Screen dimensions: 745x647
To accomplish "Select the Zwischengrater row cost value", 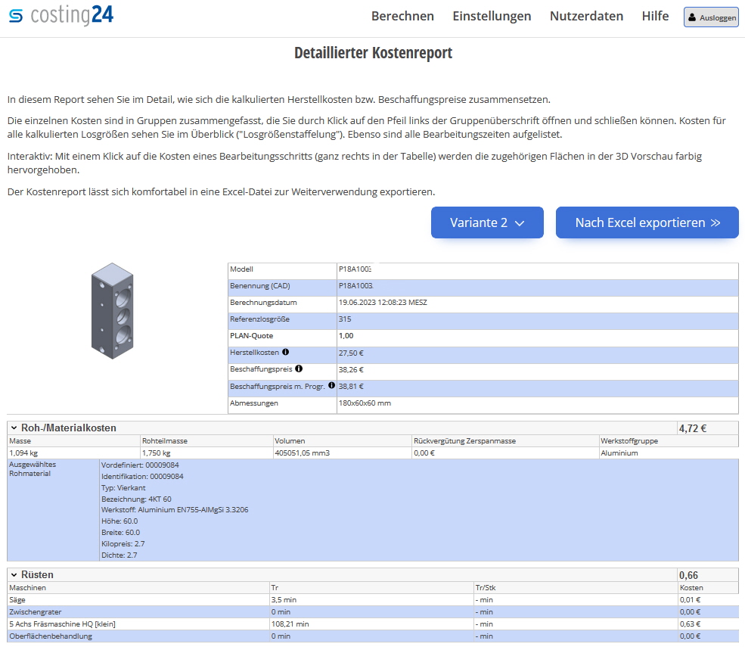I will [x=690, y=611].
